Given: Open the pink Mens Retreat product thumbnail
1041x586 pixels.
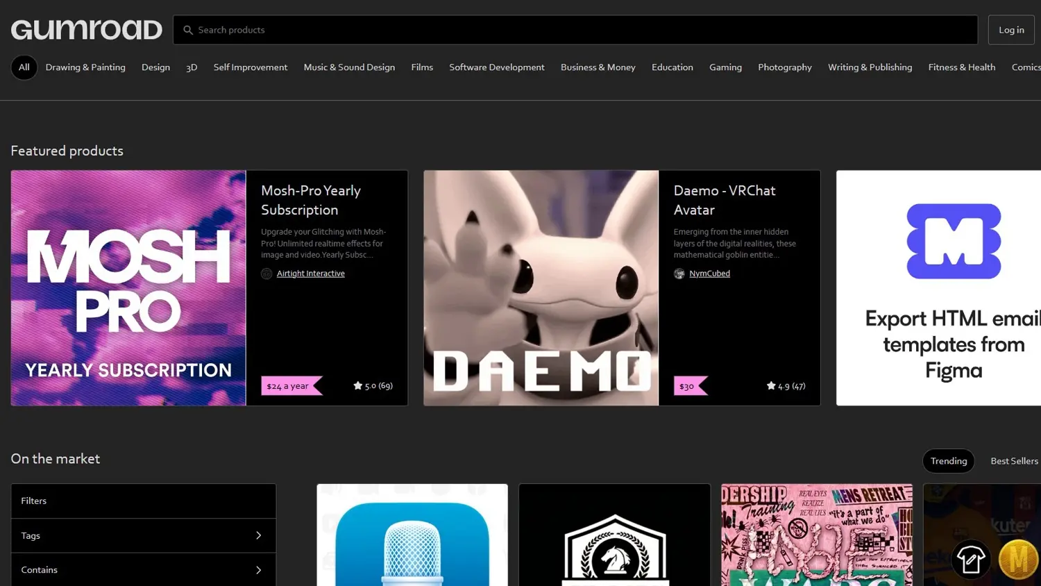Looking at the screenshot, I should point(817,535).
